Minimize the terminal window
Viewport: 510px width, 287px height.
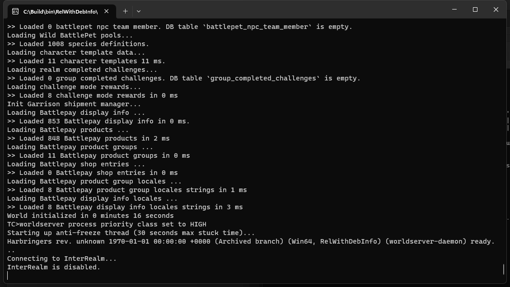pos(454,9)
